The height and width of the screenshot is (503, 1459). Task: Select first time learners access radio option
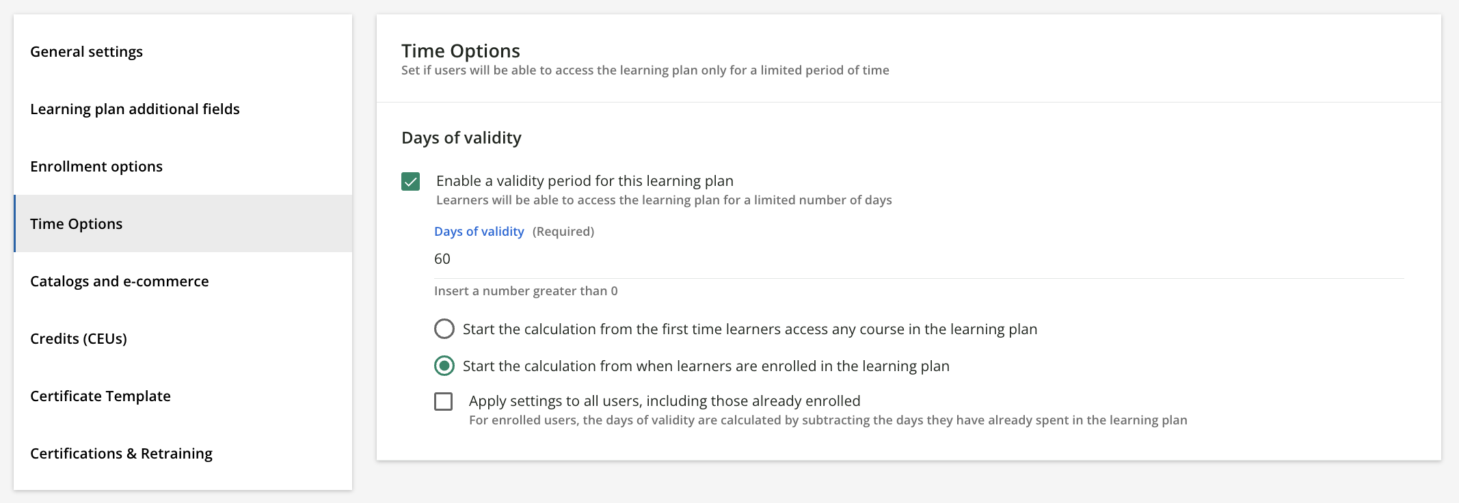(444, 329)
